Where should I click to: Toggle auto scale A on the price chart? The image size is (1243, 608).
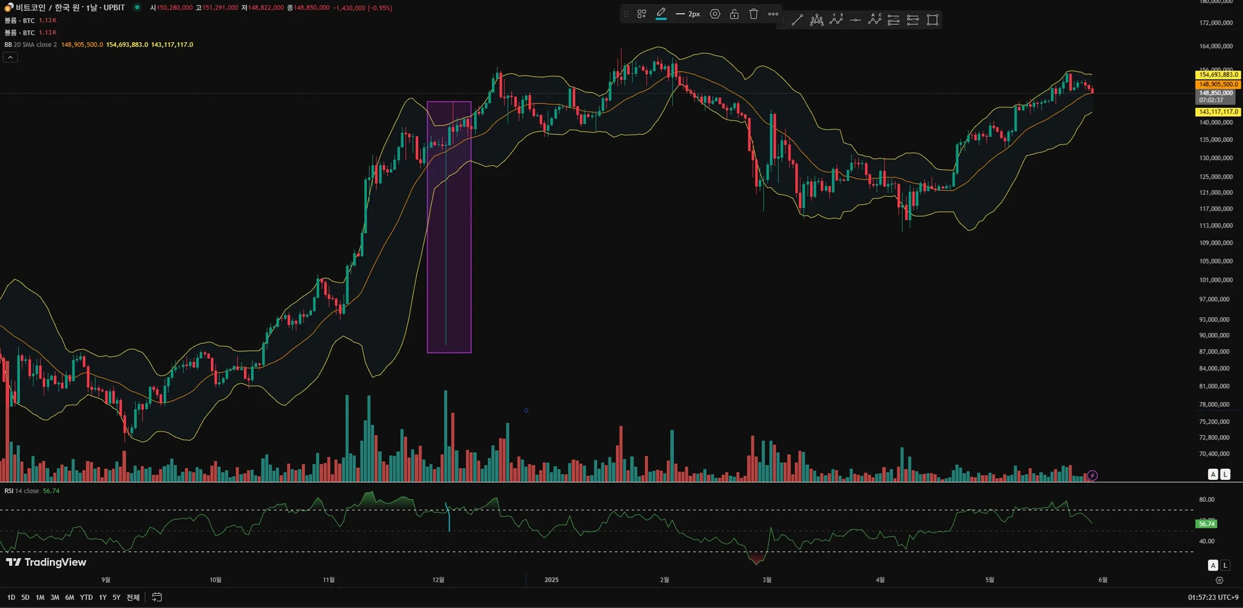pos(1213,475)
